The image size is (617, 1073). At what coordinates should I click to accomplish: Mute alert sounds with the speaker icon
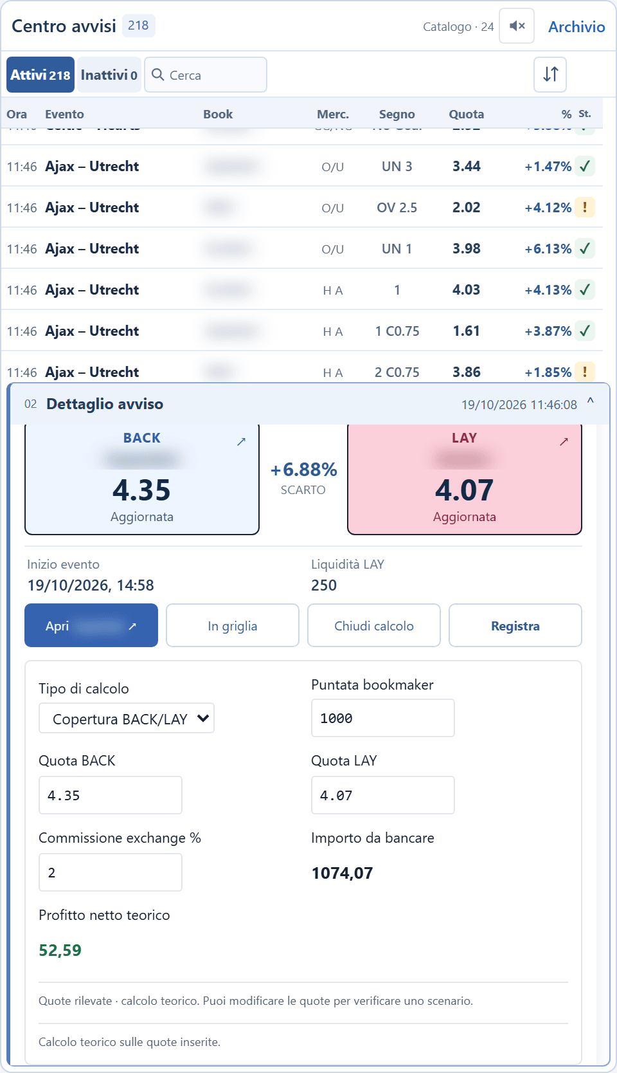click(x=517, y=26)
